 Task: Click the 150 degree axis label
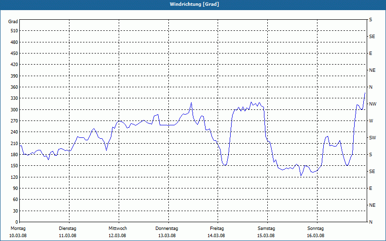[x=14, y=166]
